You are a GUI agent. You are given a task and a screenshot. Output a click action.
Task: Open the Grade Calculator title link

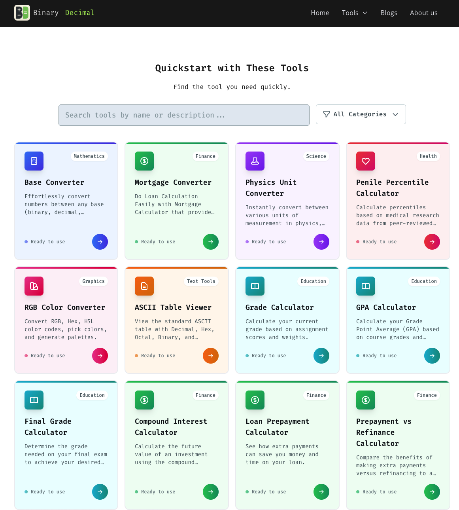coord(280,307)
